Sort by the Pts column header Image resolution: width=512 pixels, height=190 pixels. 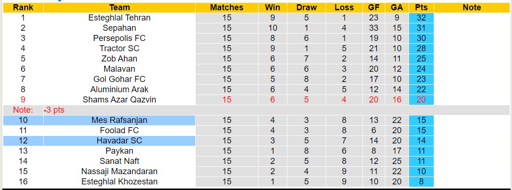tap(421, 7)
